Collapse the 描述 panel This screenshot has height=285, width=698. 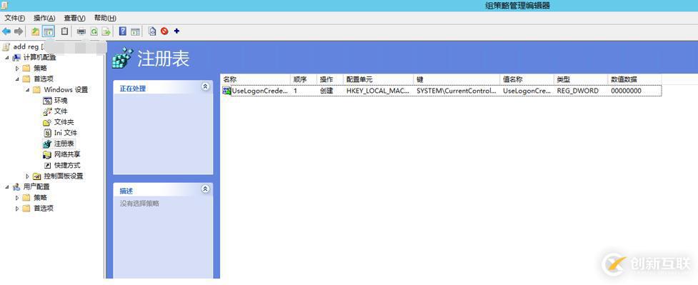[205, 189]
